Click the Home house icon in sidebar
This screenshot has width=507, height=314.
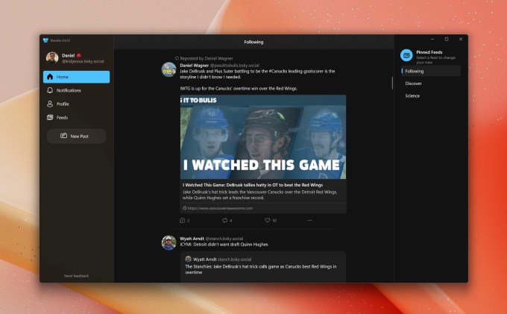tap(50, 77)
